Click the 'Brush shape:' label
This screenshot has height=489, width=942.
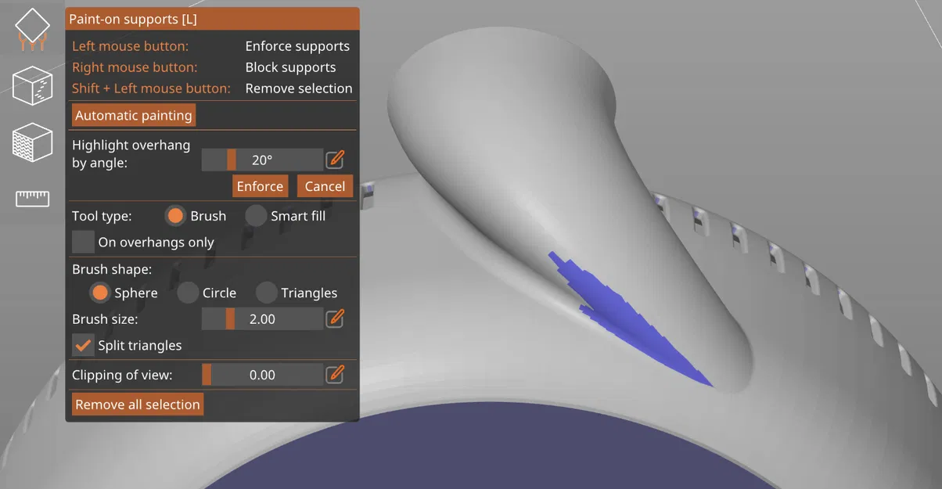click(x=112, y=269)
